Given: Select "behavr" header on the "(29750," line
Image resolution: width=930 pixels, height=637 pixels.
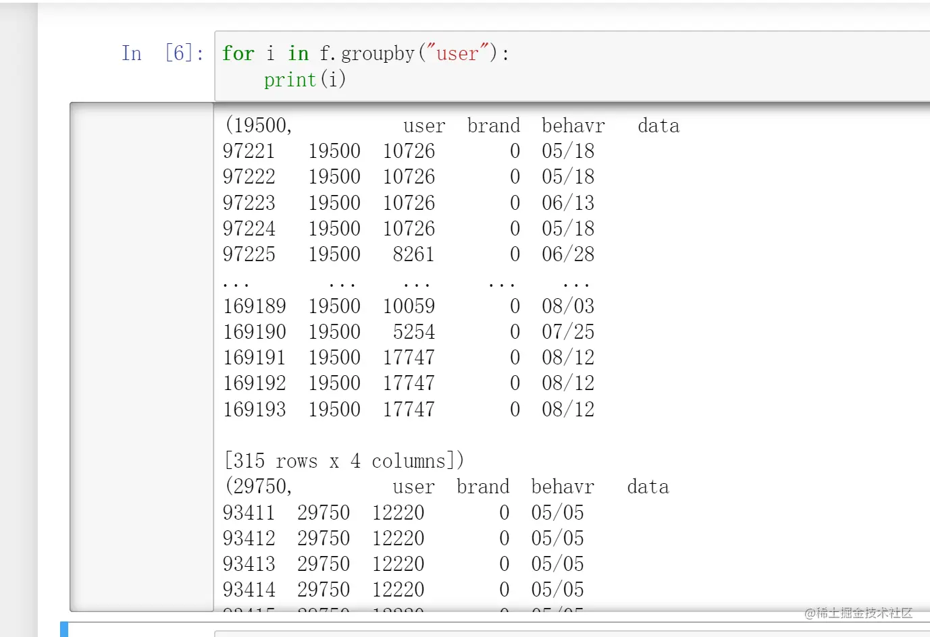Looking at the screenshot, I should [563, 487].
